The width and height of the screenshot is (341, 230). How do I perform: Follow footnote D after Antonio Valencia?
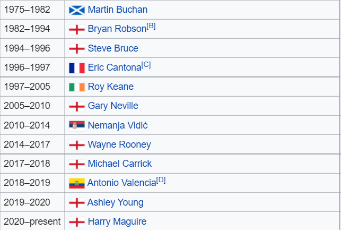[x=161, y=180]
